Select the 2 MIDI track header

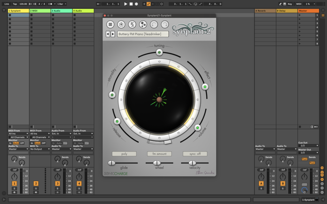(40, 11)
